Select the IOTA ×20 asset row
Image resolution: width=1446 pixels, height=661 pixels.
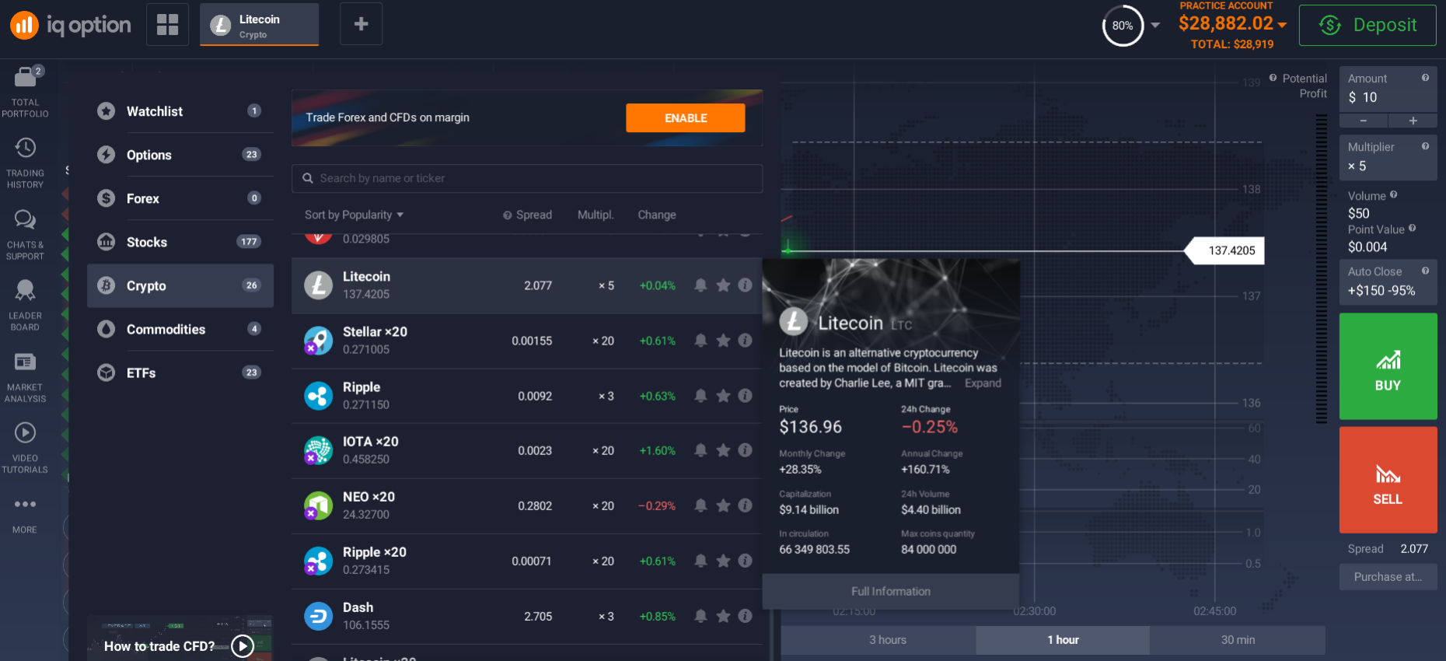tap(527, 451)
